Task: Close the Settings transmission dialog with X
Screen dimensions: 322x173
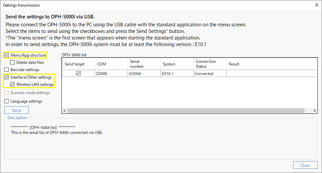Action: pos(317,5)
